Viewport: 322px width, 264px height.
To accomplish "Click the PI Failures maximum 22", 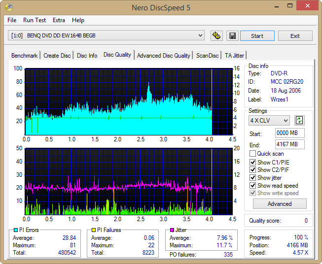I will (x=151, y=245).
